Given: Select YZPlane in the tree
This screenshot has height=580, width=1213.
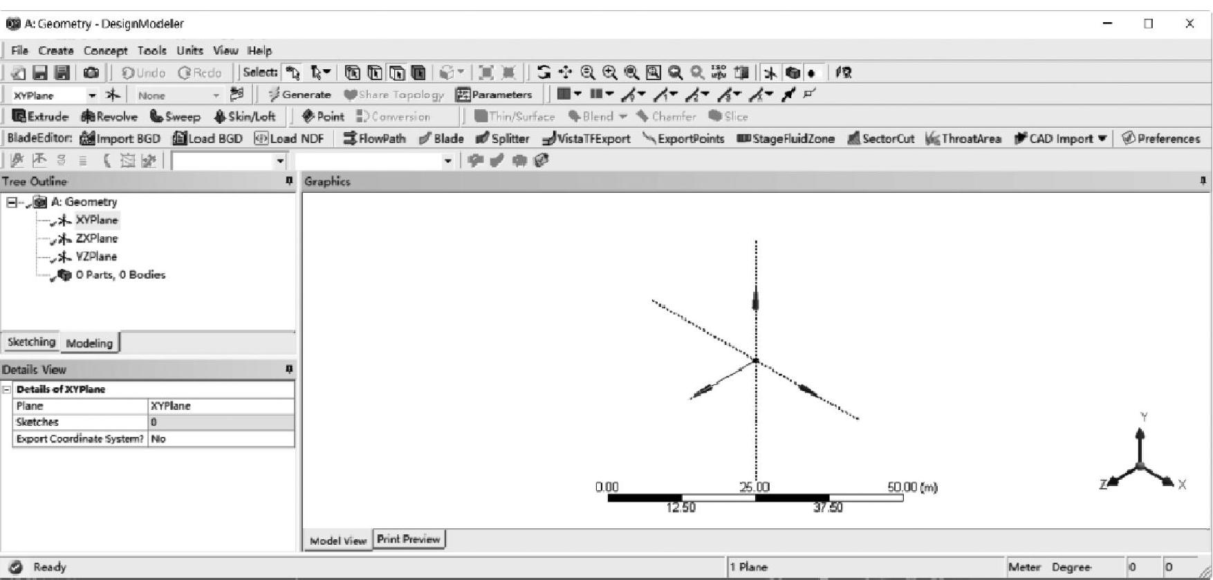Looking at the screenshot, I should click(96, 256).
